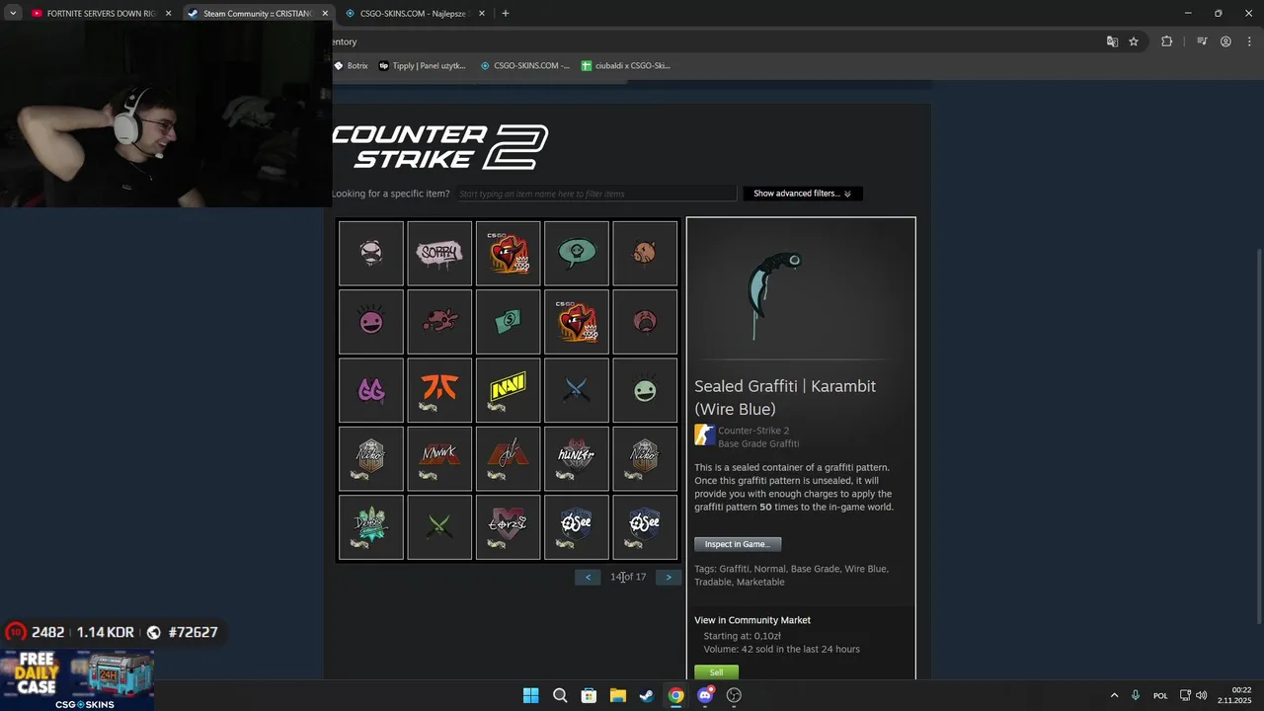Open volume control in system tray
Screen dimensions: 1264x711
(1201, 695)
